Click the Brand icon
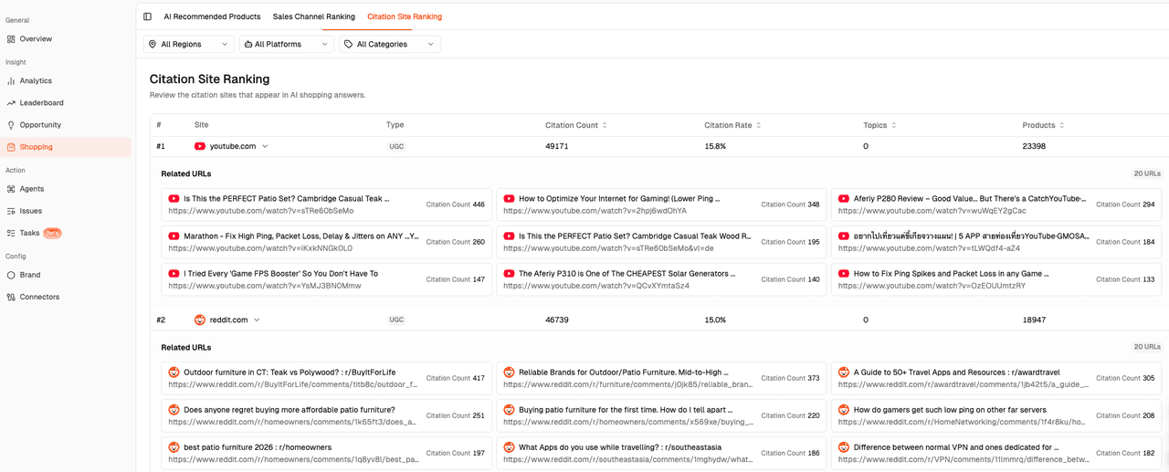This screenshot has width=1169, height=472. point(11,274)
